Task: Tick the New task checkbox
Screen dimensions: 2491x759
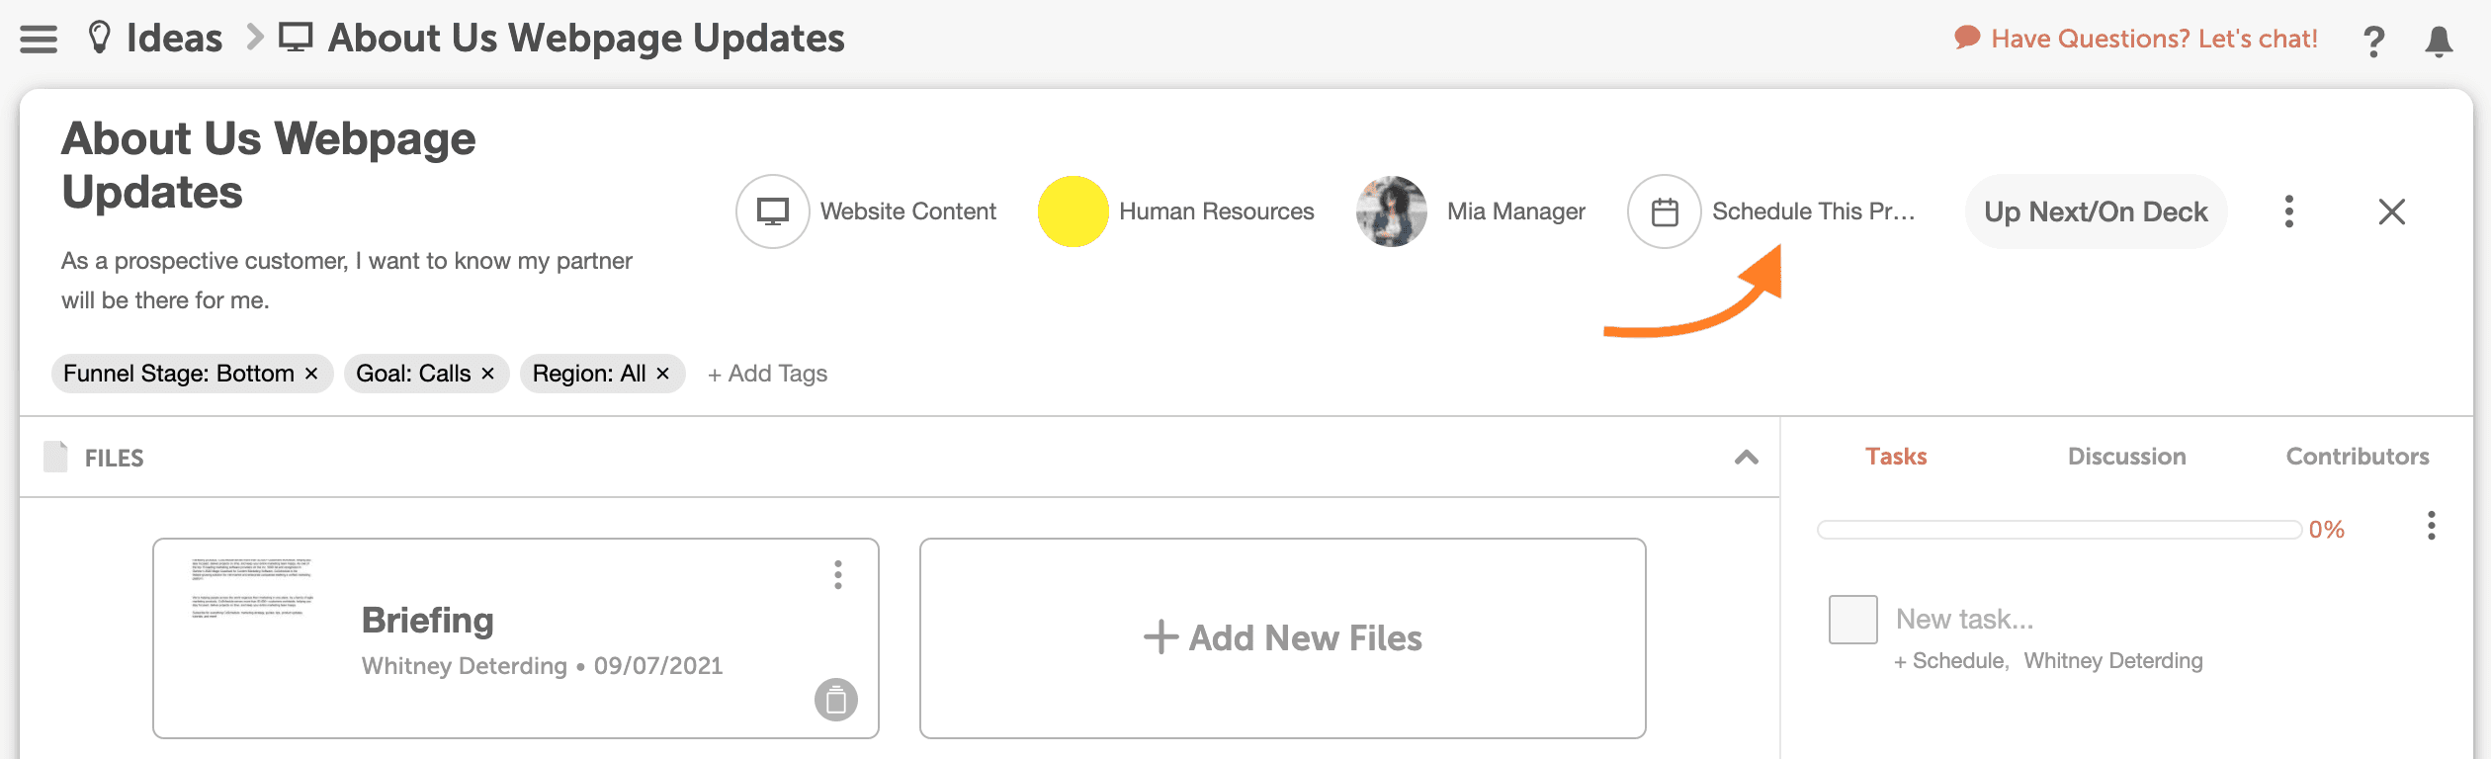Action: point(1852,620)
